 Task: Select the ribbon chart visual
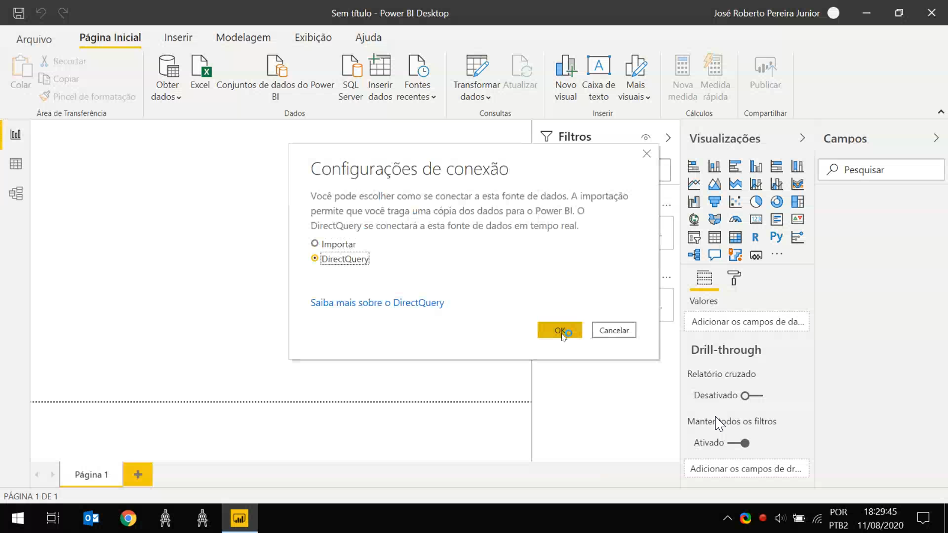click(797, 184)
